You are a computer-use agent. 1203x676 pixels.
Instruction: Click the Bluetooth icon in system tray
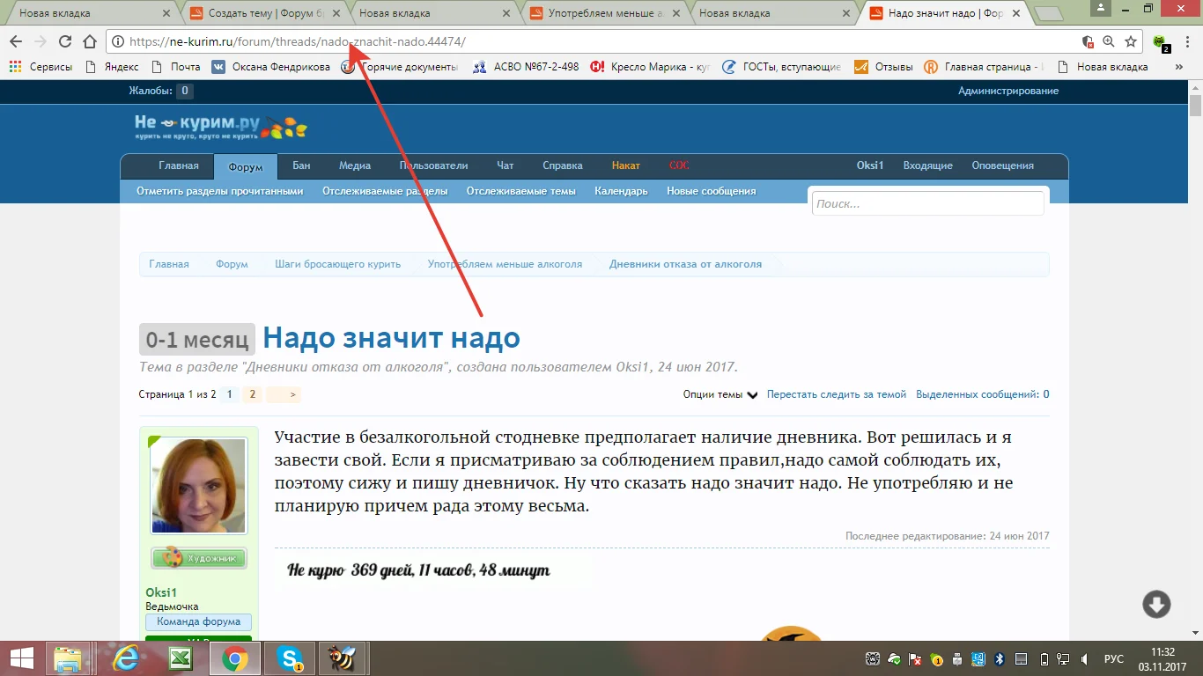[x=1000, y=658]
